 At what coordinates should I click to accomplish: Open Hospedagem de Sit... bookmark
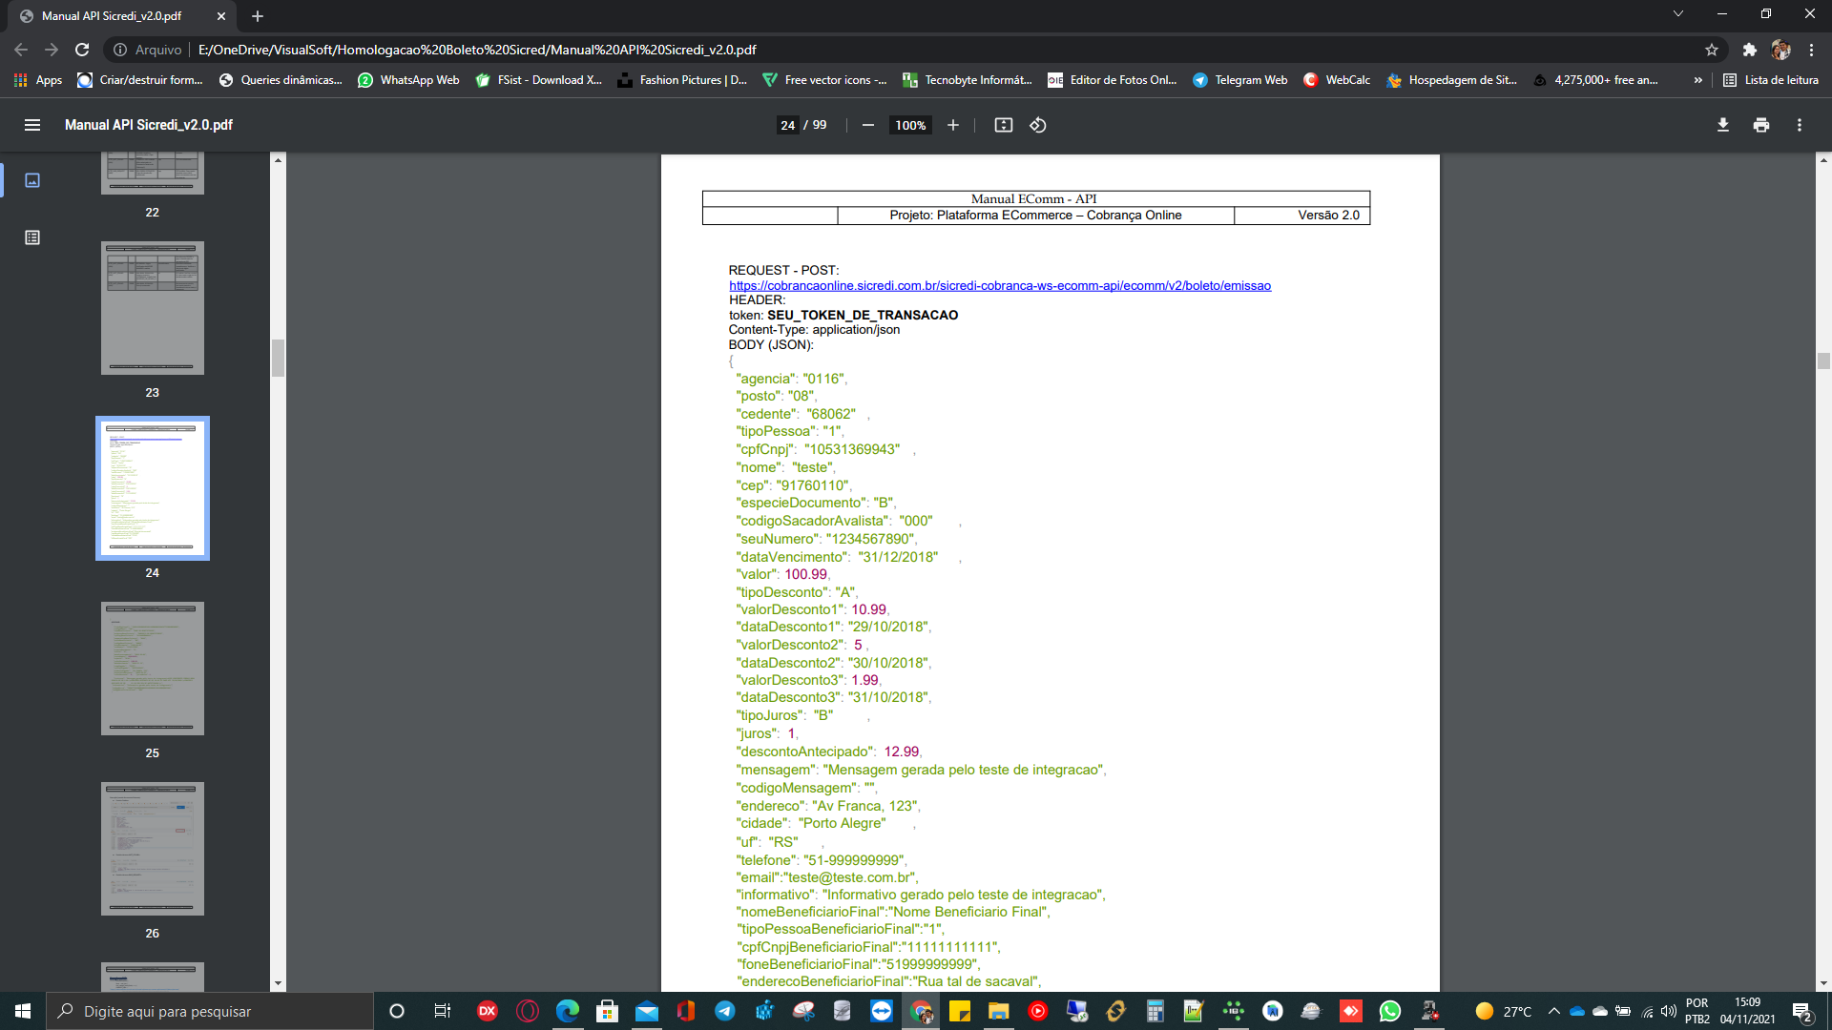1452,80
